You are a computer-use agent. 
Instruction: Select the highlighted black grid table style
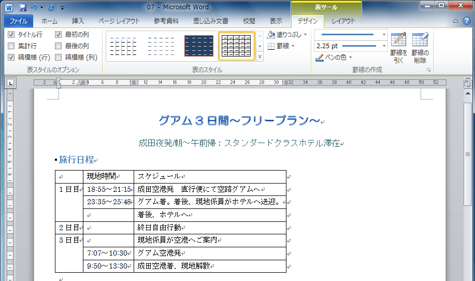pyautogui.click(x=236, y=46)
